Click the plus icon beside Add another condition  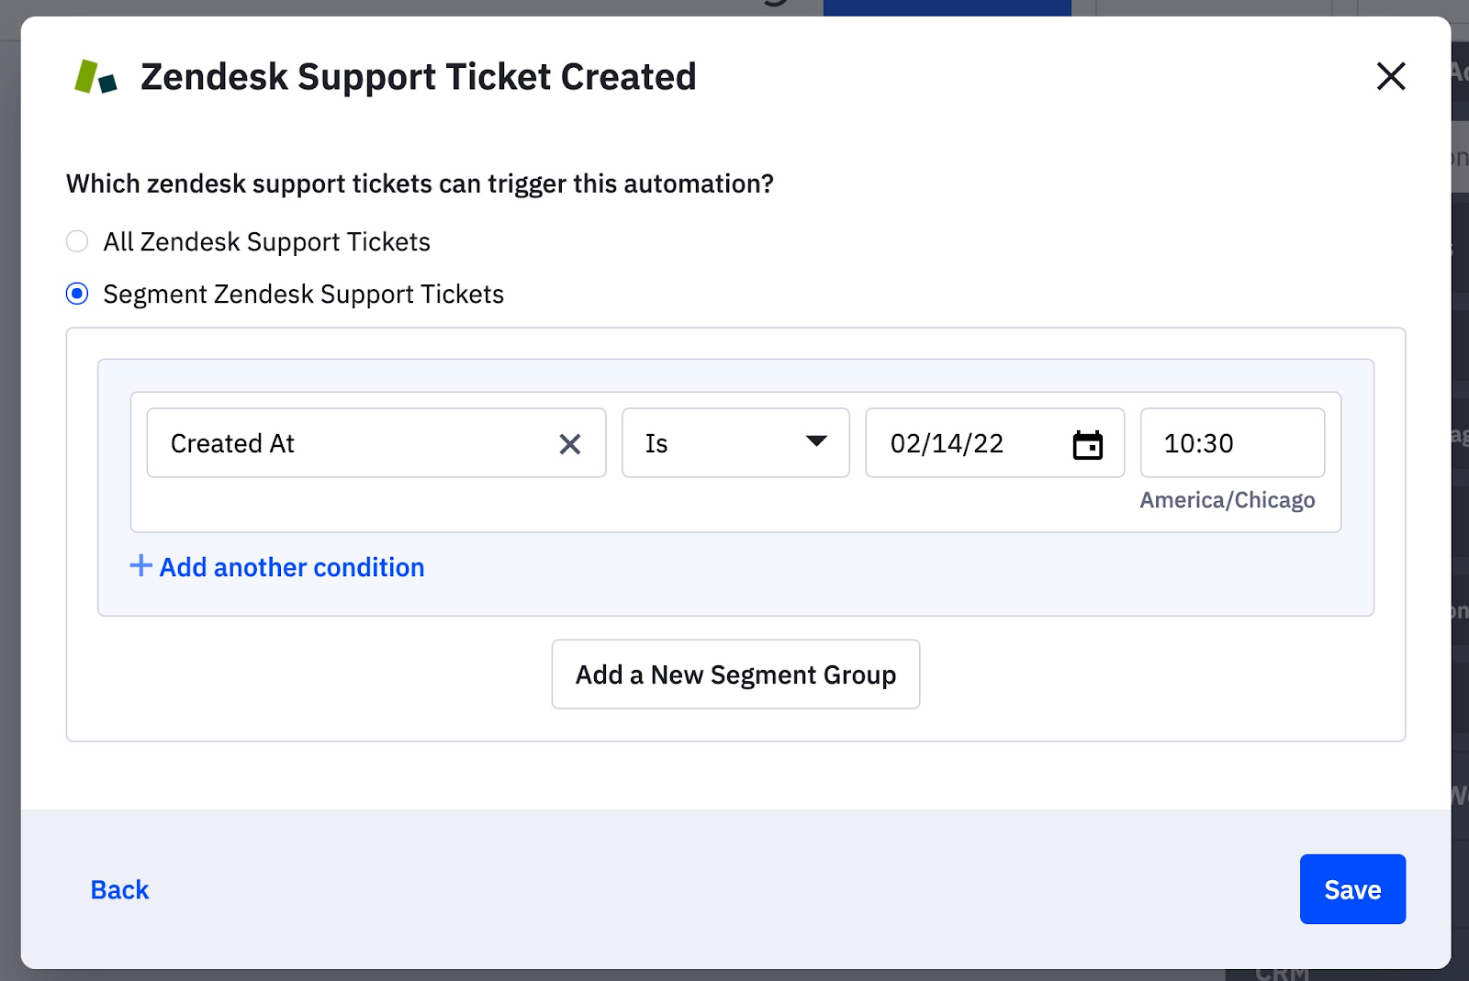pyautogui.click(x=140, y=566)
